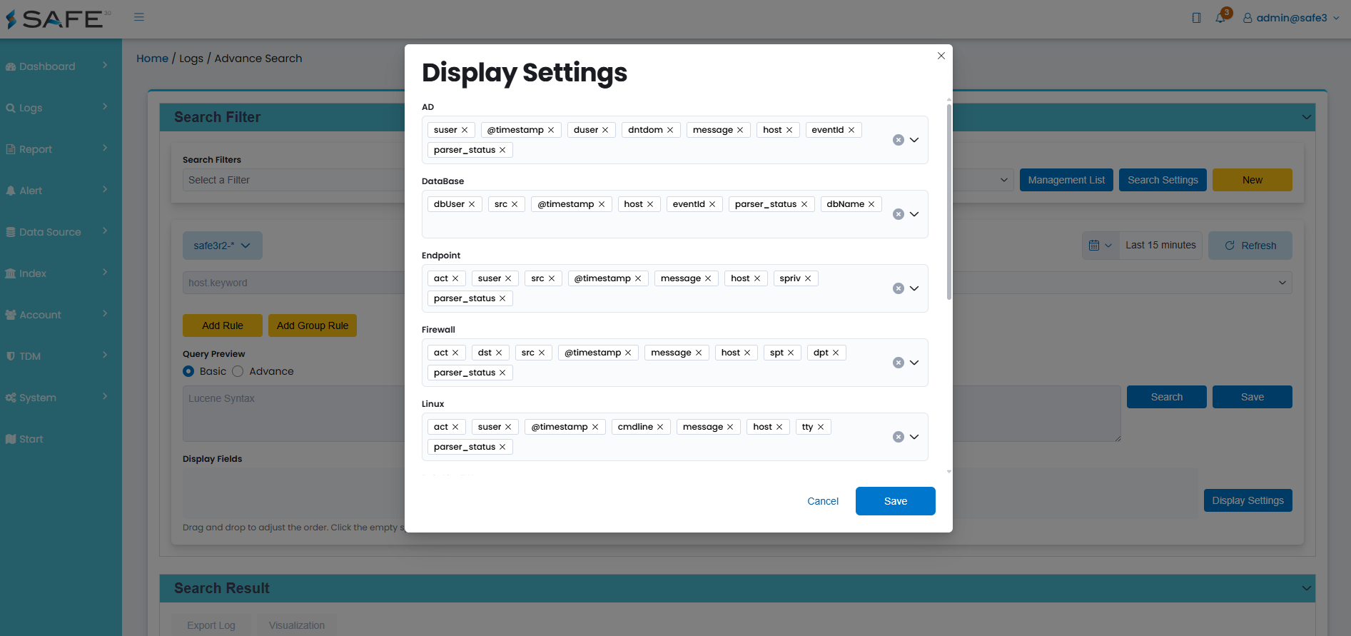Collapse the Search Result panel
The image size is (1351, 636).
tap(1307, 588)
